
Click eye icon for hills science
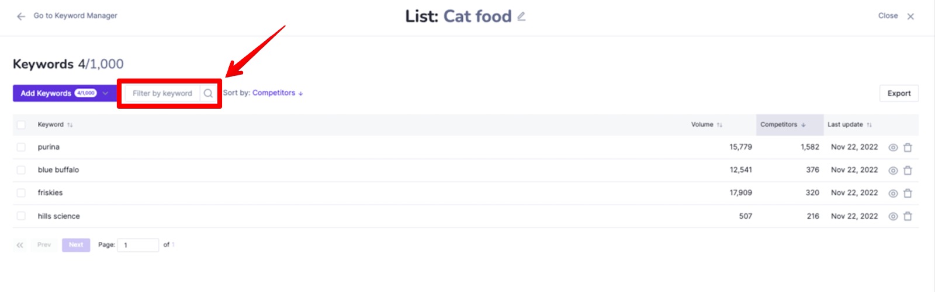893,216
